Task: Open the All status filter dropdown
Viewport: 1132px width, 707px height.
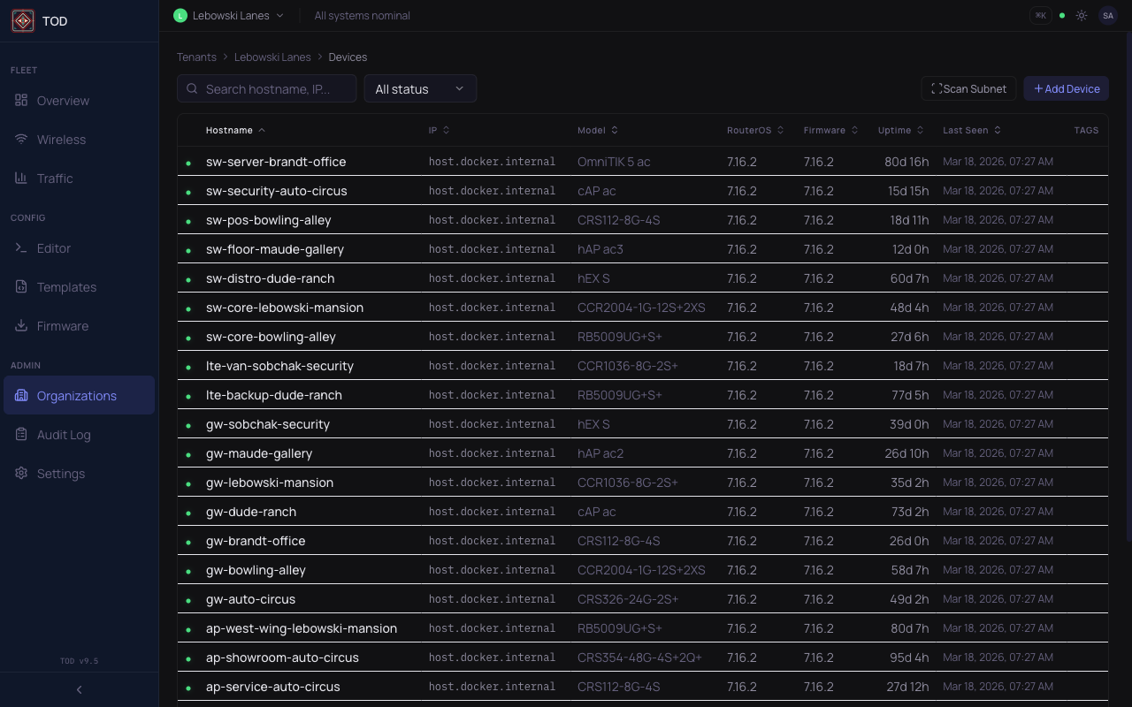Action: coord(420,88)
